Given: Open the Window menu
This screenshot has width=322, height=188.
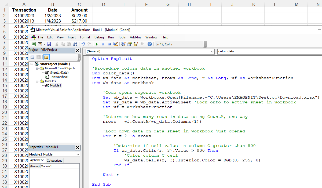Looking at the screenshot, I should [151, 37].
